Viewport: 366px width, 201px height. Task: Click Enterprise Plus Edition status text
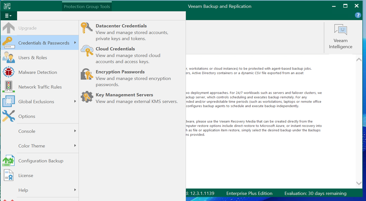pyautogui.click(x=249, y=194)
